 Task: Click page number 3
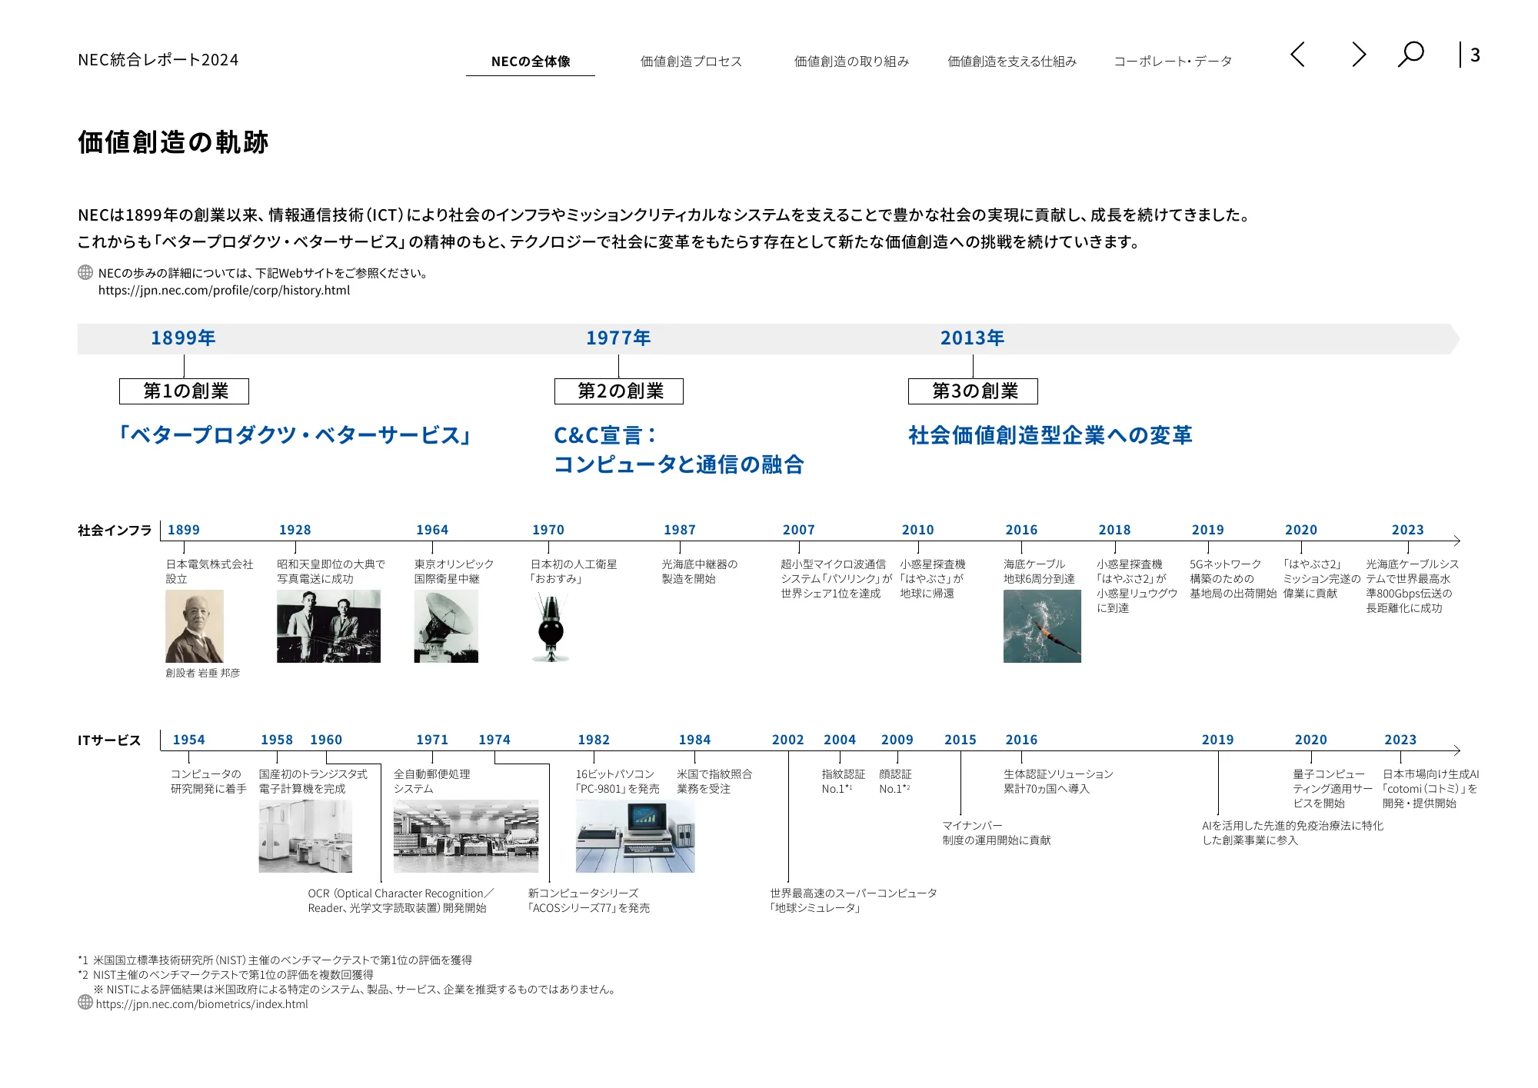point(1475,55)
